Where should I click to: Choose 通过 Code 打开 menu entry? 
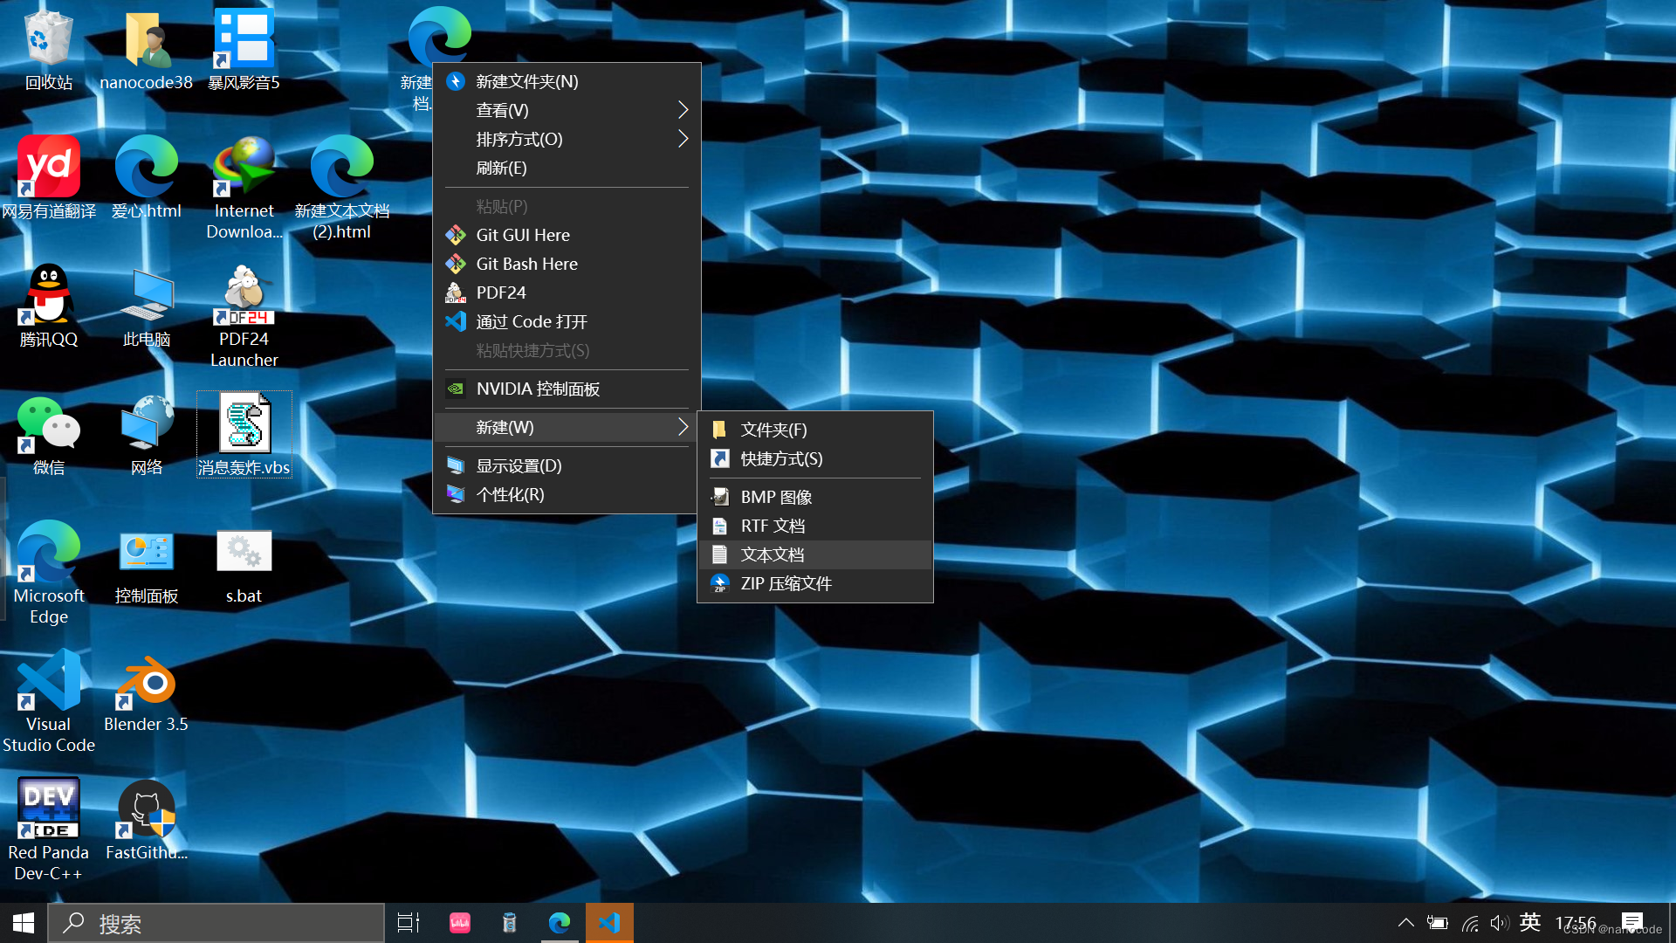tap(567, 321)
